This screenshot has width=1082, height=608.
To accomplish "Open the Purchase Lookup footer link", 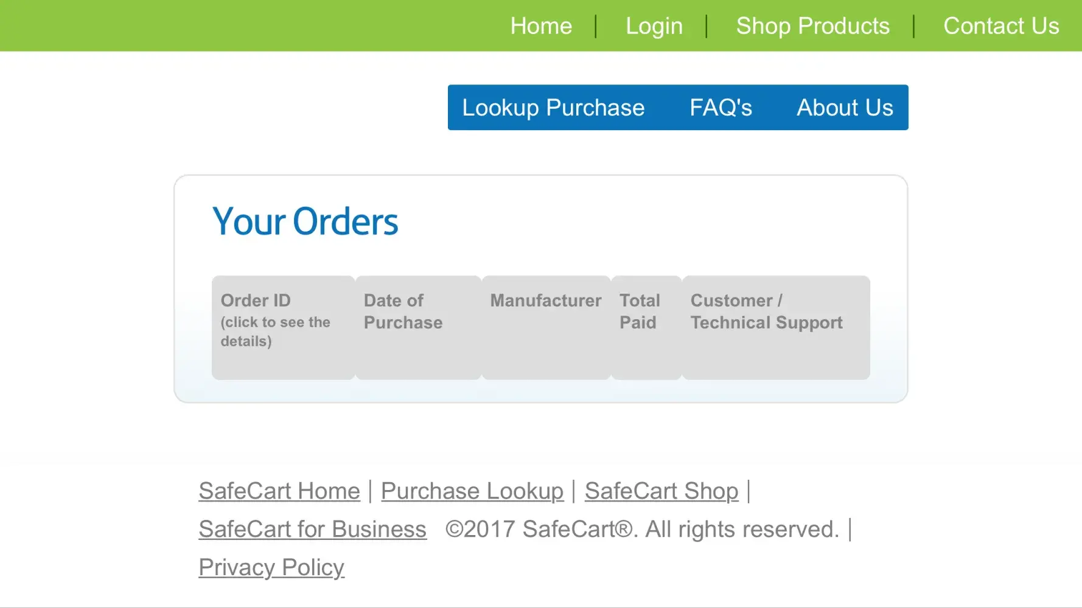I will (x=472, y=491).
